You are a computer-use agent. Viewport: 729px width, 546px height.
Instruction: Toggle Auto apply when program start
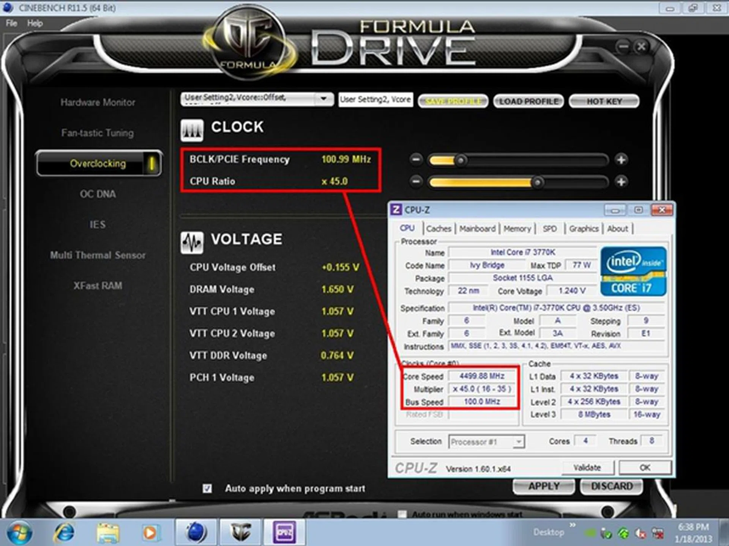coord(207,489)
